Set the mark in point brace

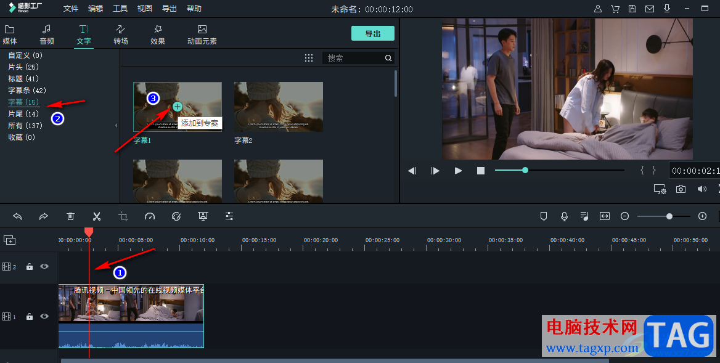tap(642, 171)
